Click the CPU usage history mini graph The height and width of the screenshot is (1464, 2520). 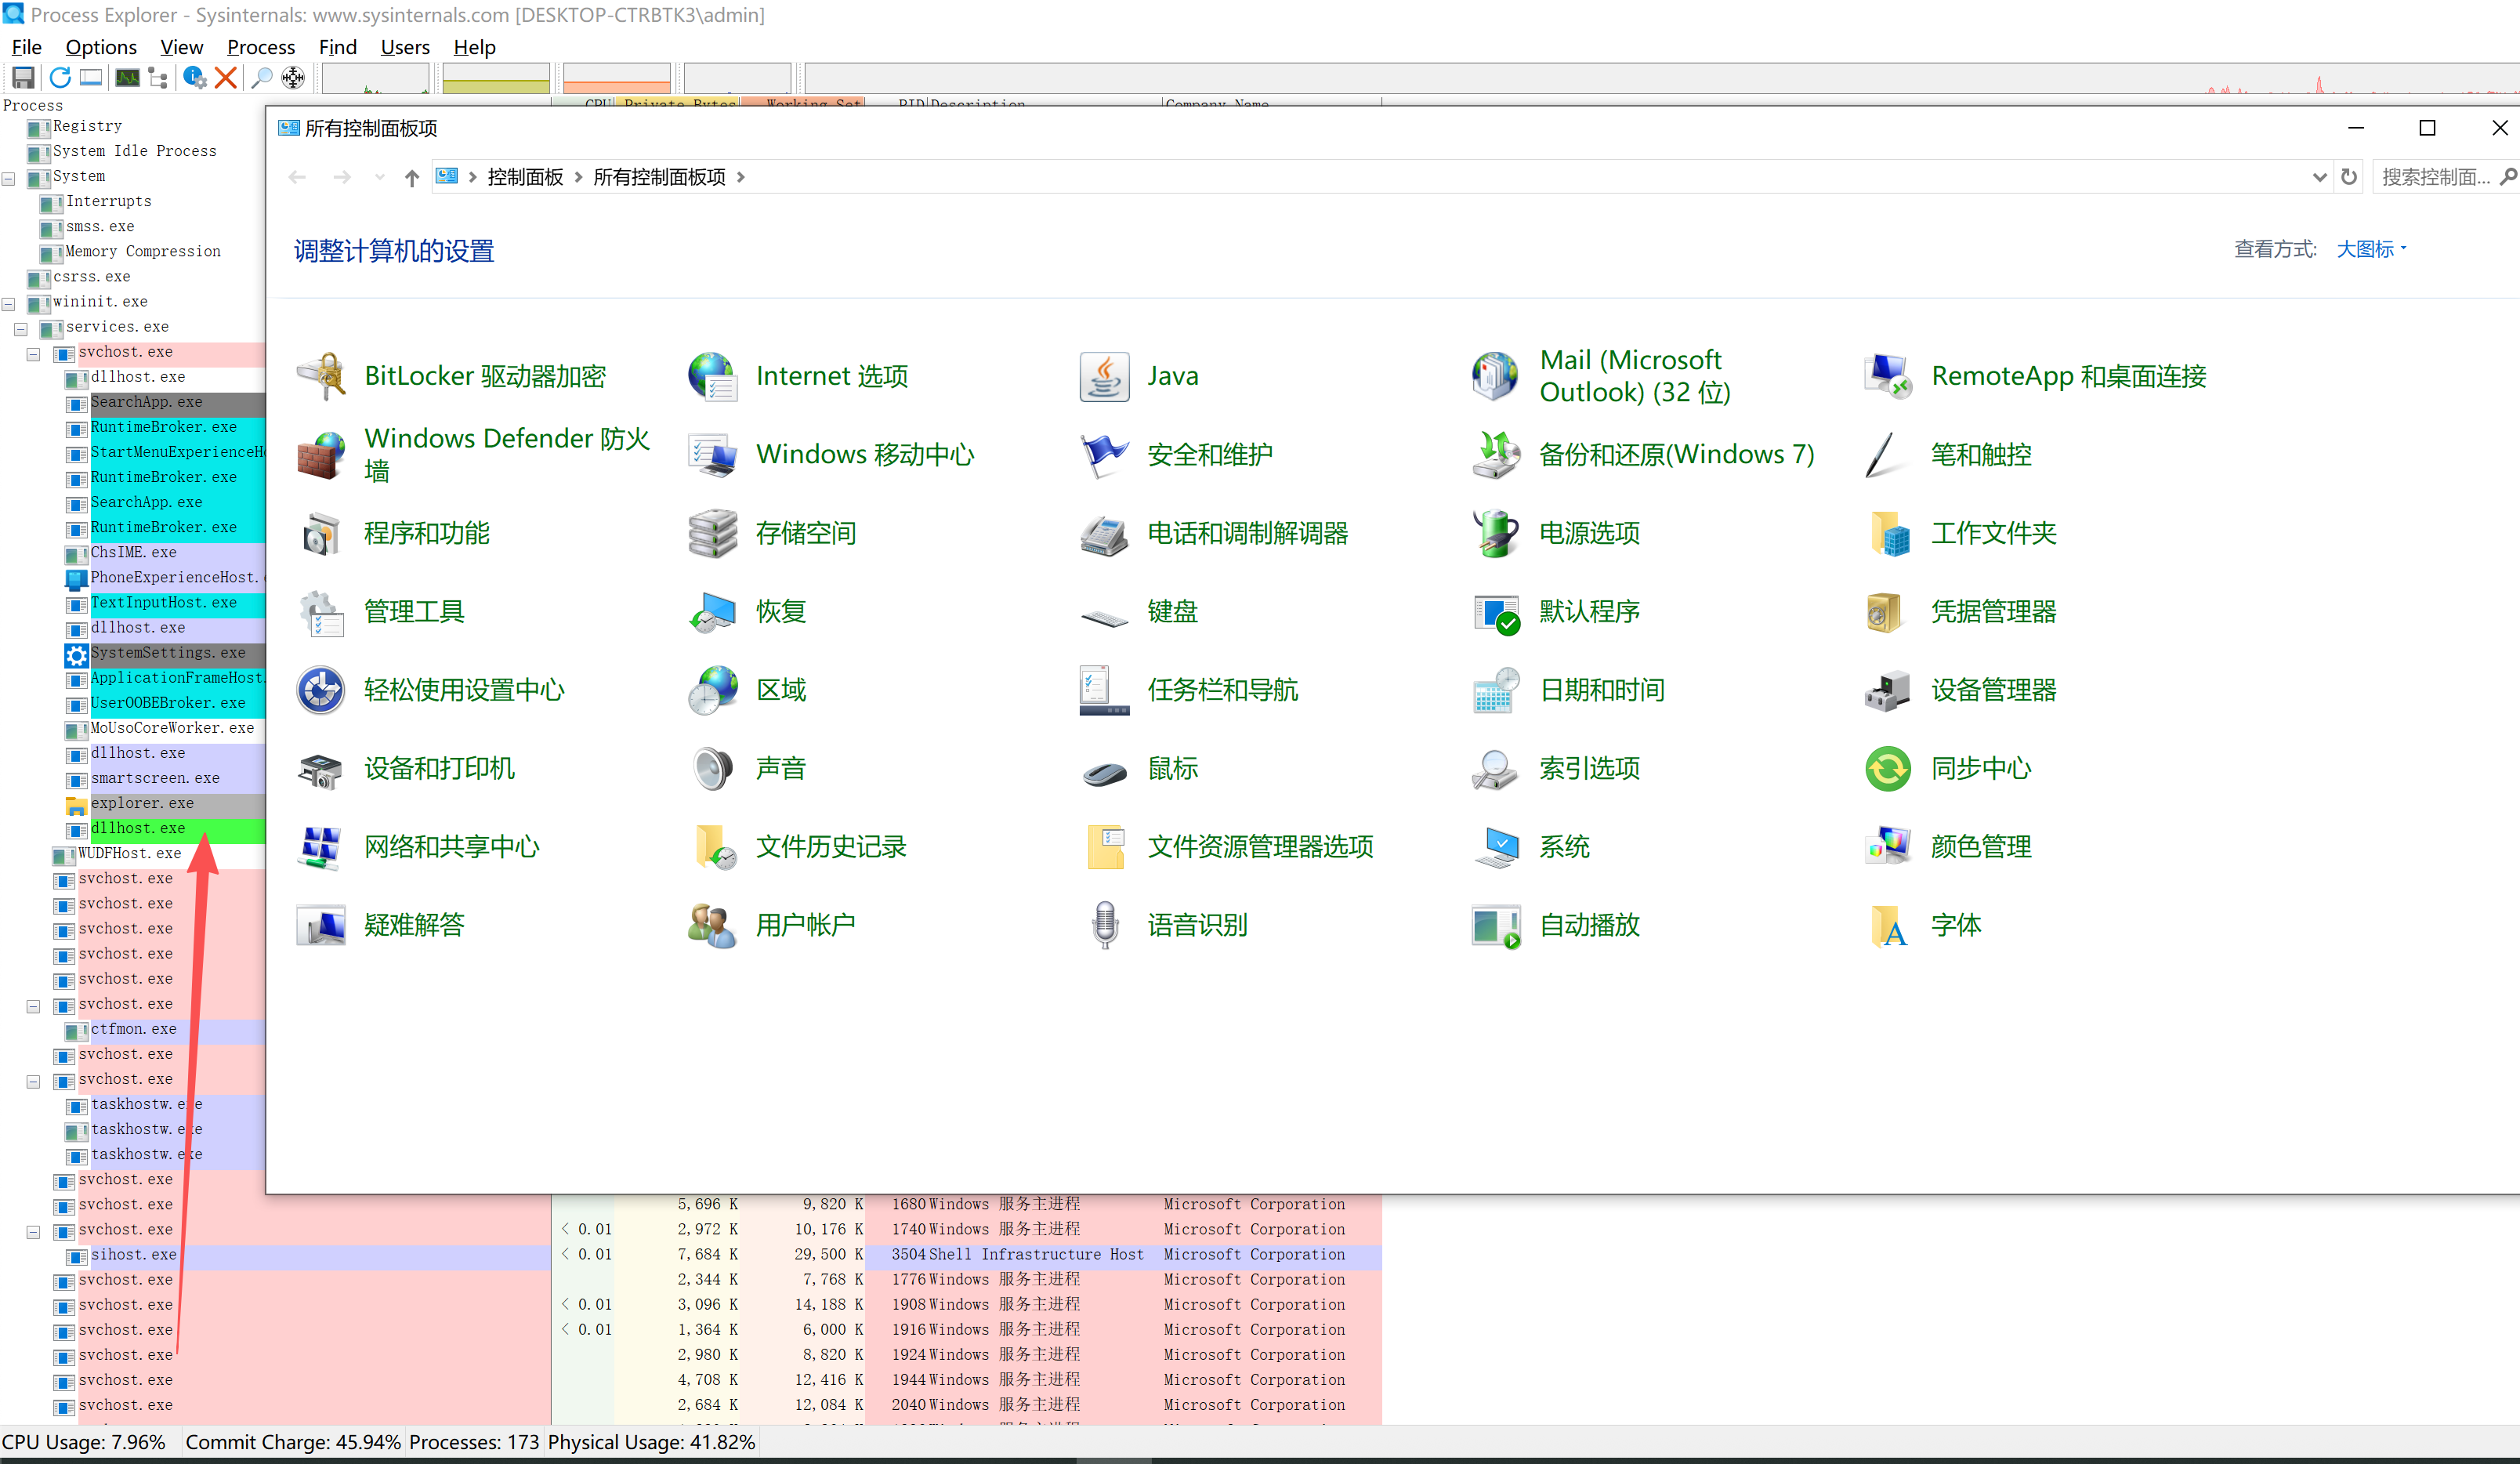[375, 78]
